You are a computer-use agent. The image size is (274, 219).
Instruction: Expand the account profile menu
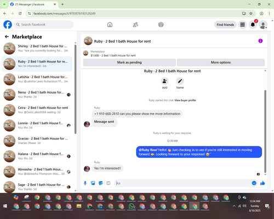[x=263, y=25]
